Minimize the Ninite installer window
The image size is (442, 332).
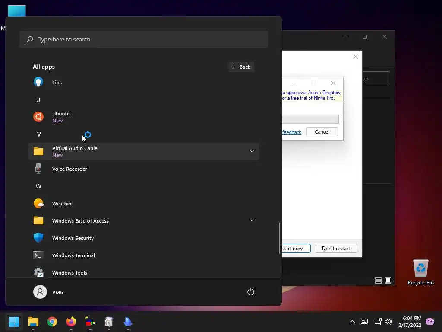[294, 83]
